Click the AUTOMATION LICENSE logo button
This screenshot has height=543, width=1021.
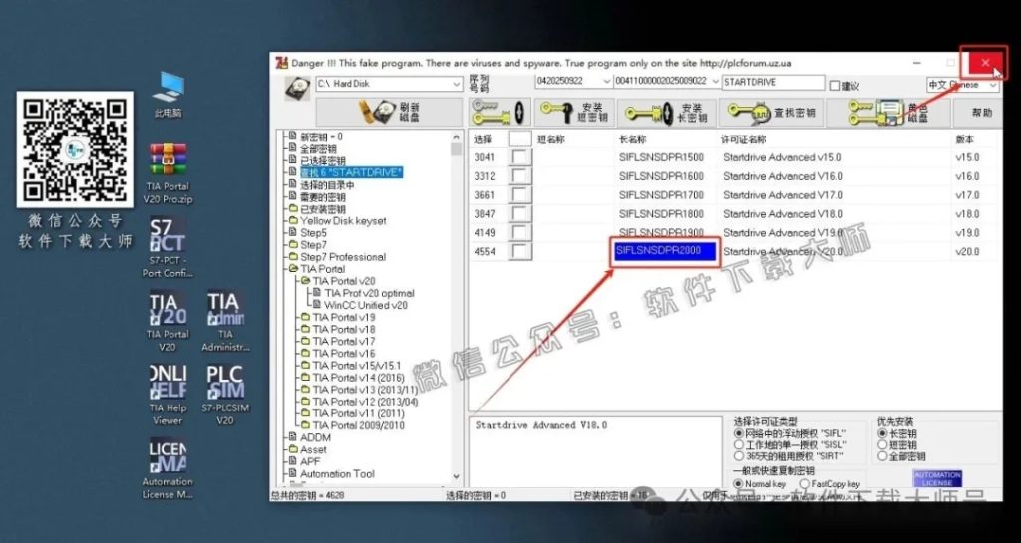[937, 478]
